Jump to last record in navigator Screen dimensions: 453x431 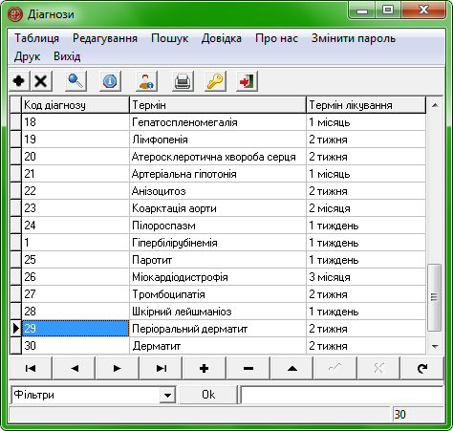click(161, 368)
